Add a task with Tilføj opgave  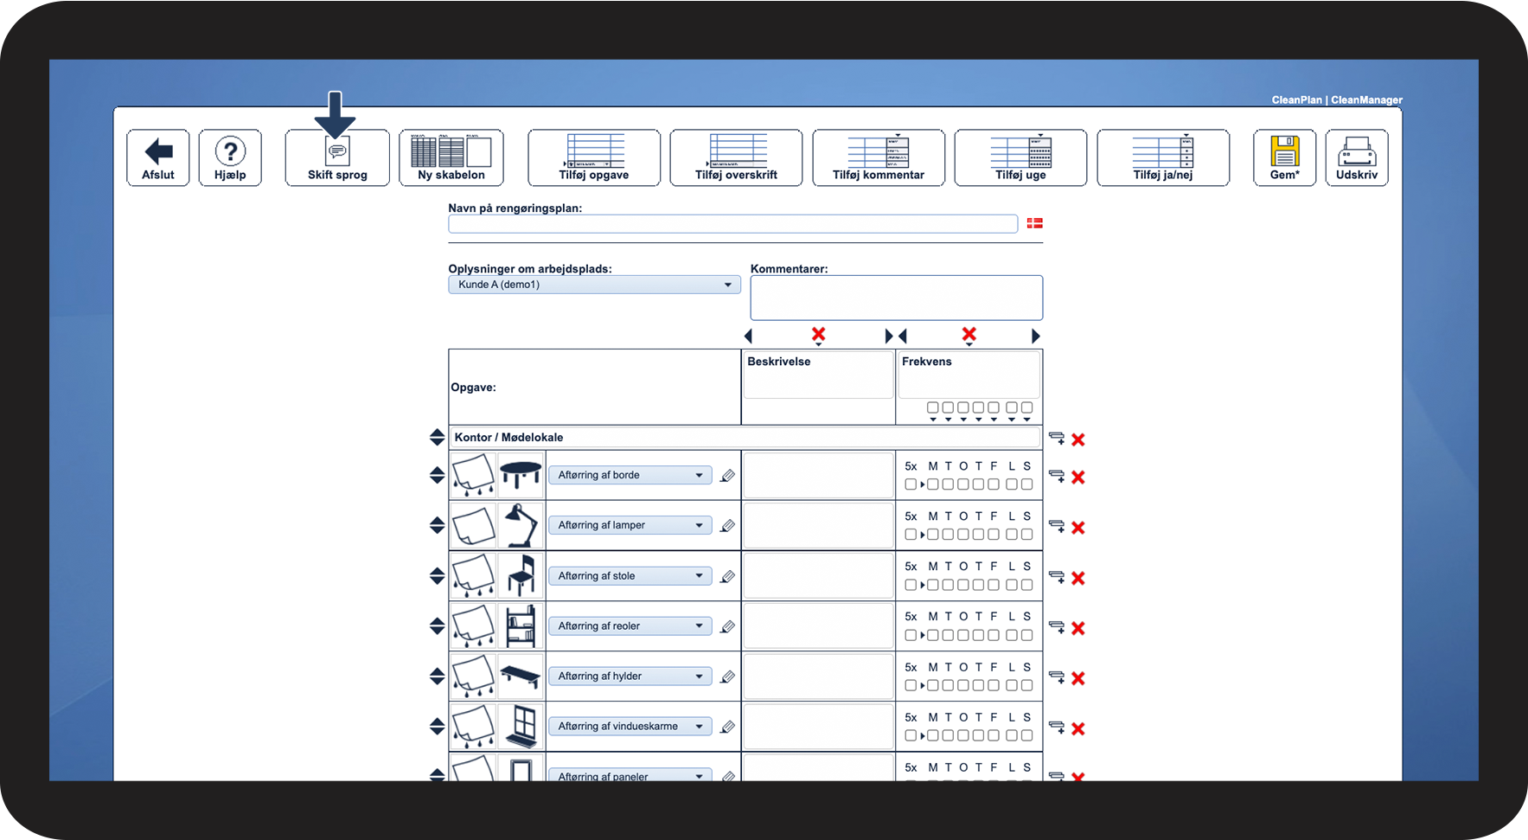(594, 157)
